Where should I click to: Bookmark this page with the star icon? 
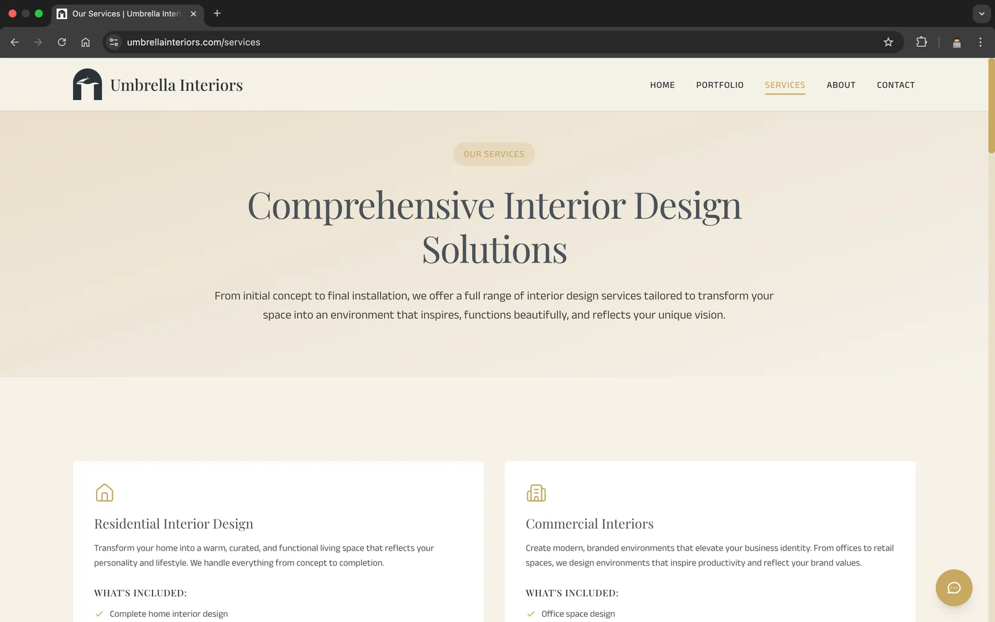[888, 41]
